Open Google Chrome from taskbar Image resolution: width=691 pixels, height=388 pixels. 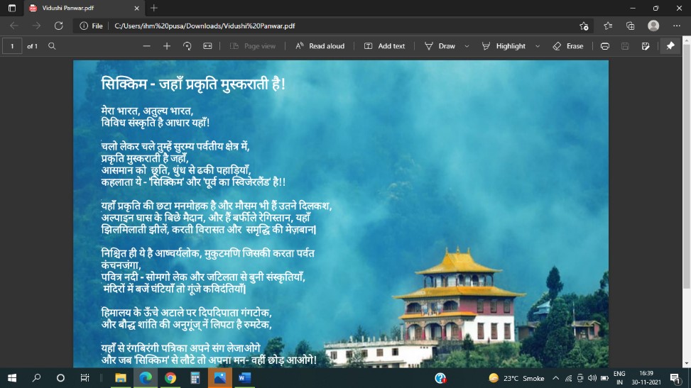tap(170, 378)
